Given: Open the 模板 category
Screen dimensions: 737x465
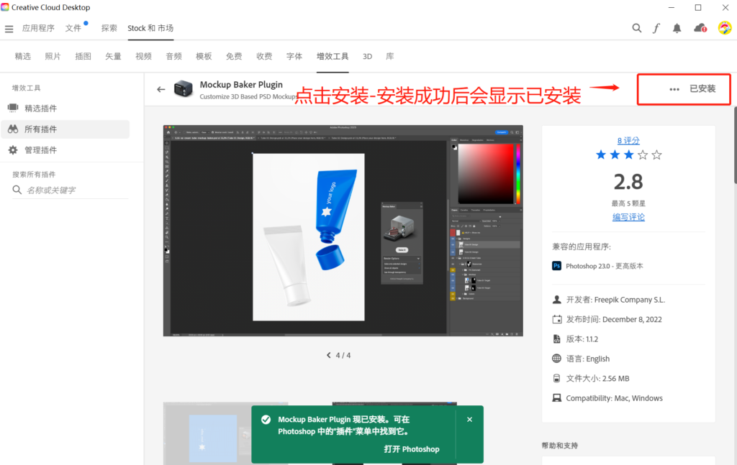Looking at the screenshot, I should pyautogui.click(x=204, y=56).
